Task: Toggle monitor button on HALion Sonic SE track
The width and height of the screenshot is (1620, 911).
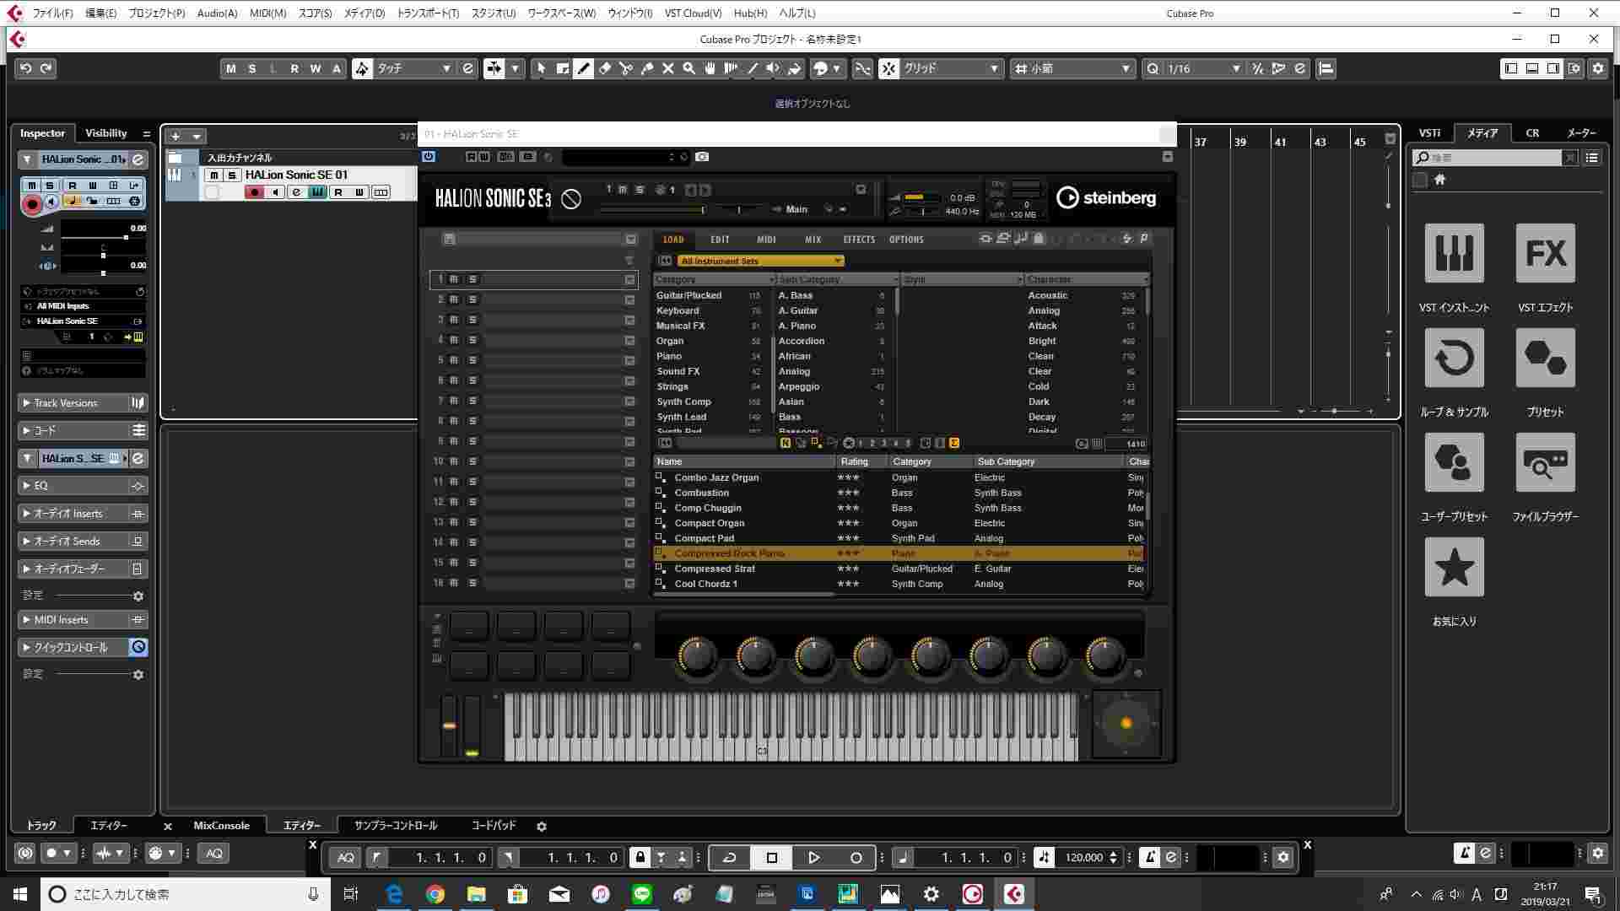Action: 275,192
